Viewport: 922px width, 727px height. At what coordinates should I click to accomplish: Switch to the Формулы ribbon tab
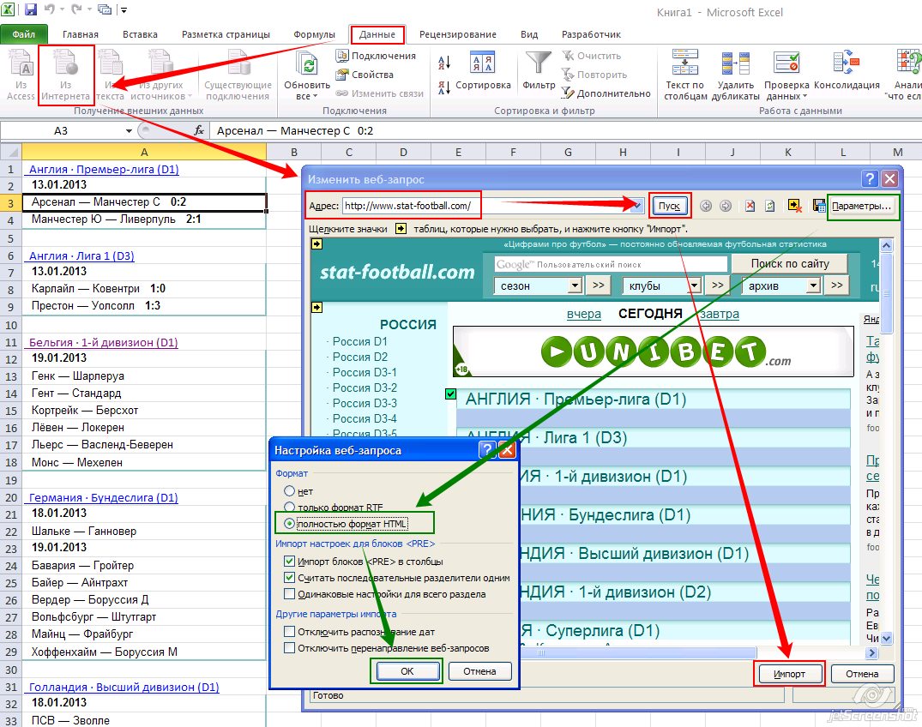pyautogui.click(x=314, y=34)
